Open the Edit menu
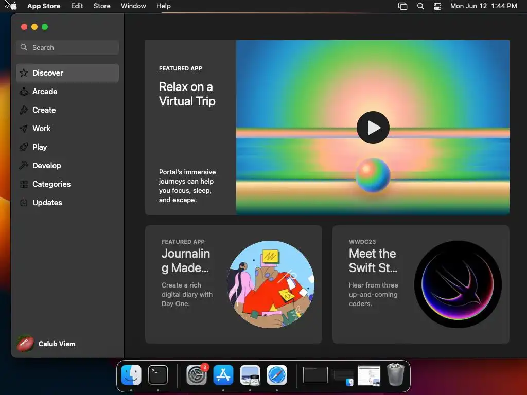 tap(77, 6)
